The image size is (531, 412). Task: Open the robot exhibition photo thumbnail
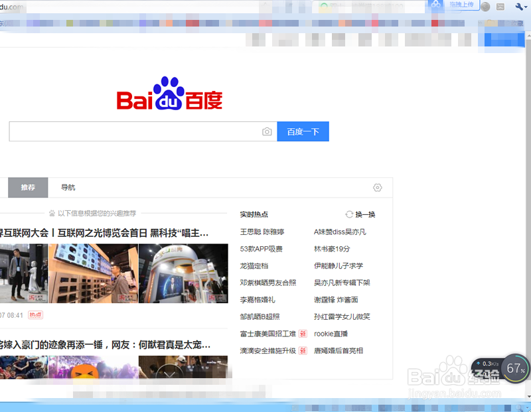coord(24,273)
